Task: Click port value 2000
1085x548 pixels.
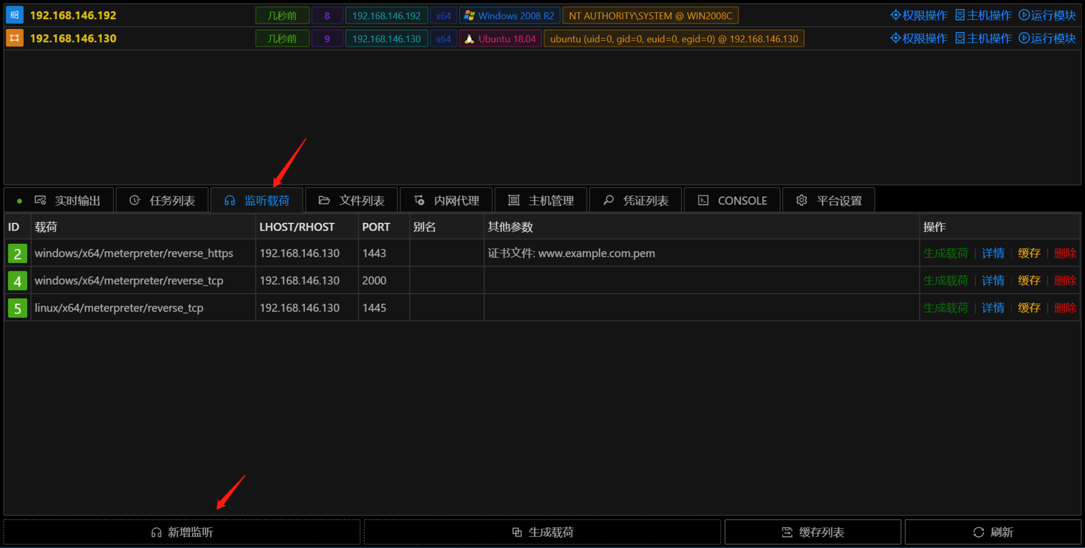Action: tap(374, 281)
